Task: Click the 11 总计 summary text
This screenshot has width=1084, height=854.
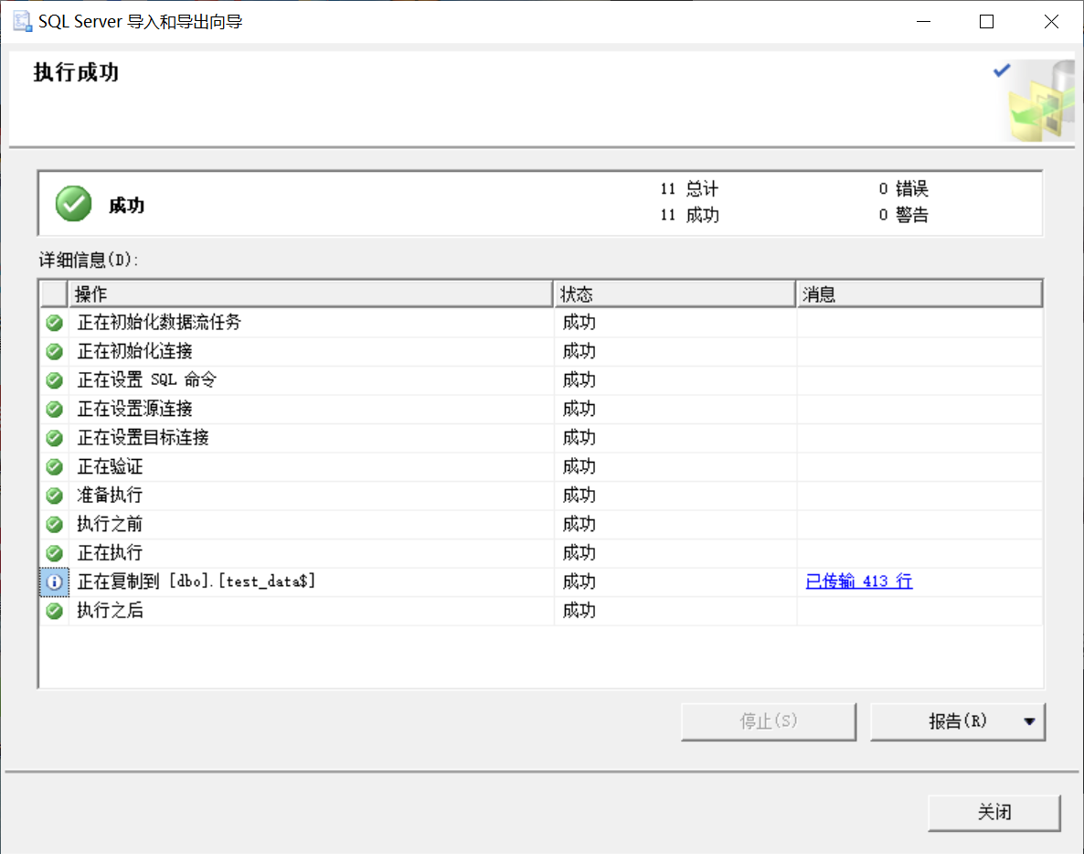Action: click(x=689, y=188)
